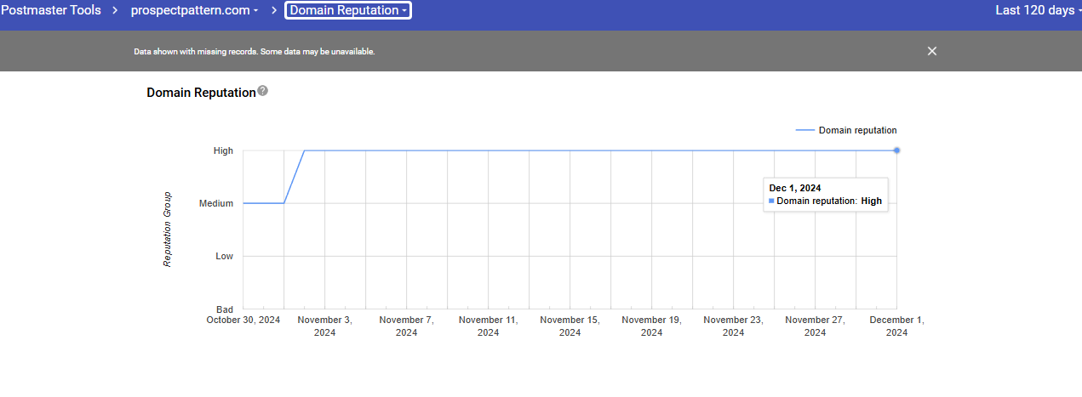Select the High label on y-axis
The height and width of the screenshot is (397, 1082).
223,150
